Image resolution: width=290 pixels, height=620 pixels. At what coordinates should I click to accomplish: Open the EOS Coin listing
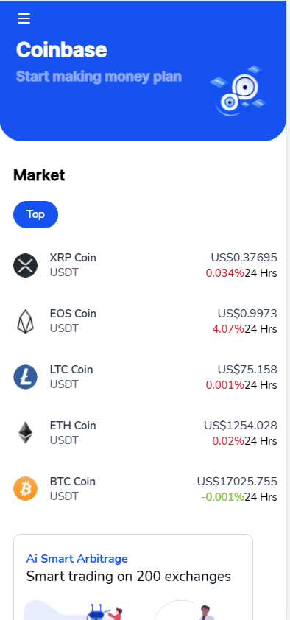145,321
